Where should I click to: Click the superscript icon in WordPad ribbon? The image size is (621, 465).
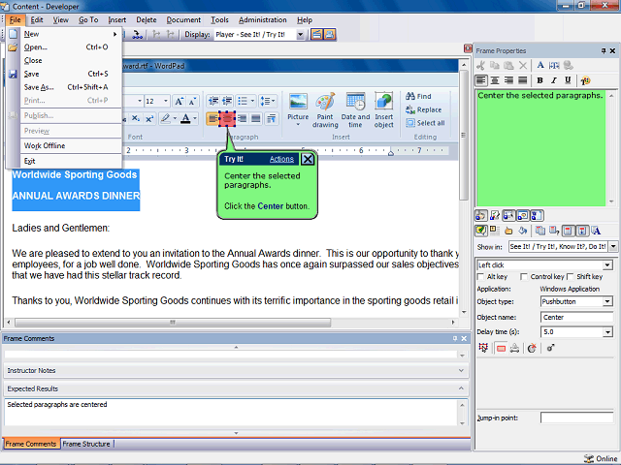[x=149, y=118]
